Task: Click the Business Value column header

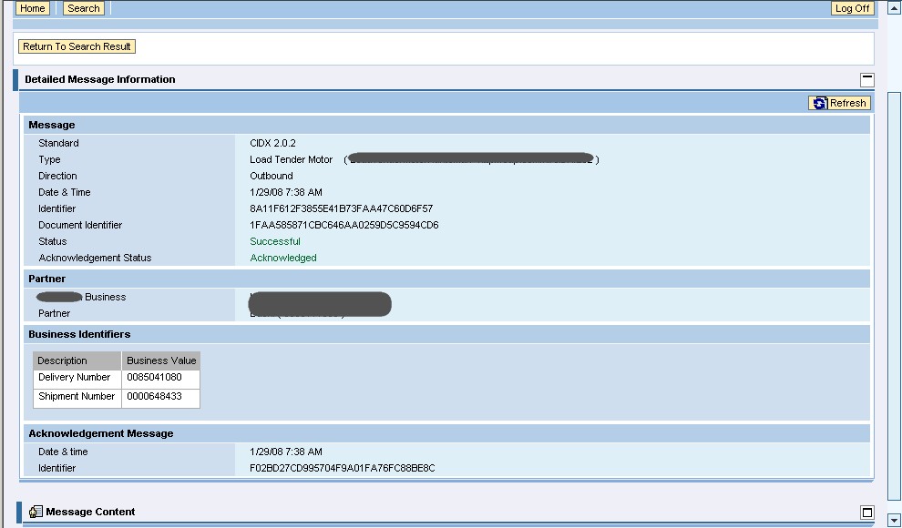Action: (x=160, y=360)
